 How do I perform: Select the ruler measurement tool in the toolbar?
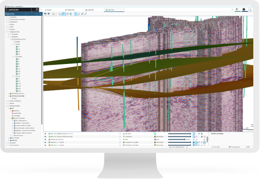86,14
